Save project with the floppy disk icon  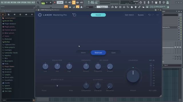pos(156,2)
